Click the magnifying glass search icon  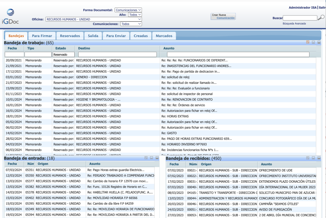pyautogui.click(x=321, y=18)
